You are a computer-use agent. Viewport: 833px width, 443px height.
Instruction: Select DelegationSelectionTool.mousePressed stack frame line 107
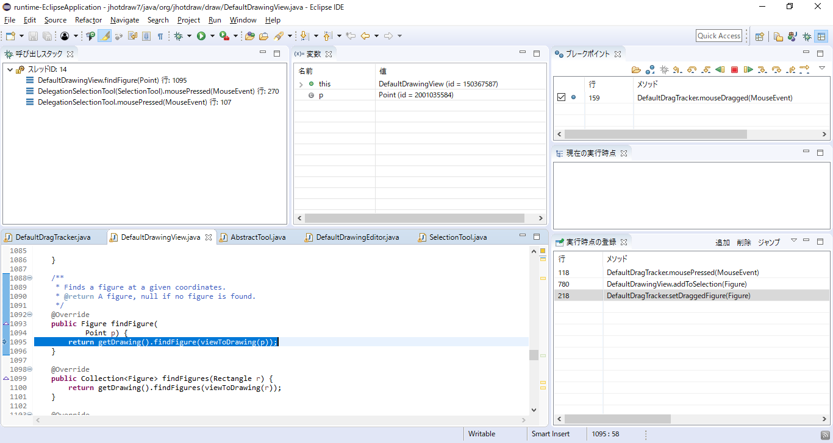click(134, 102)
